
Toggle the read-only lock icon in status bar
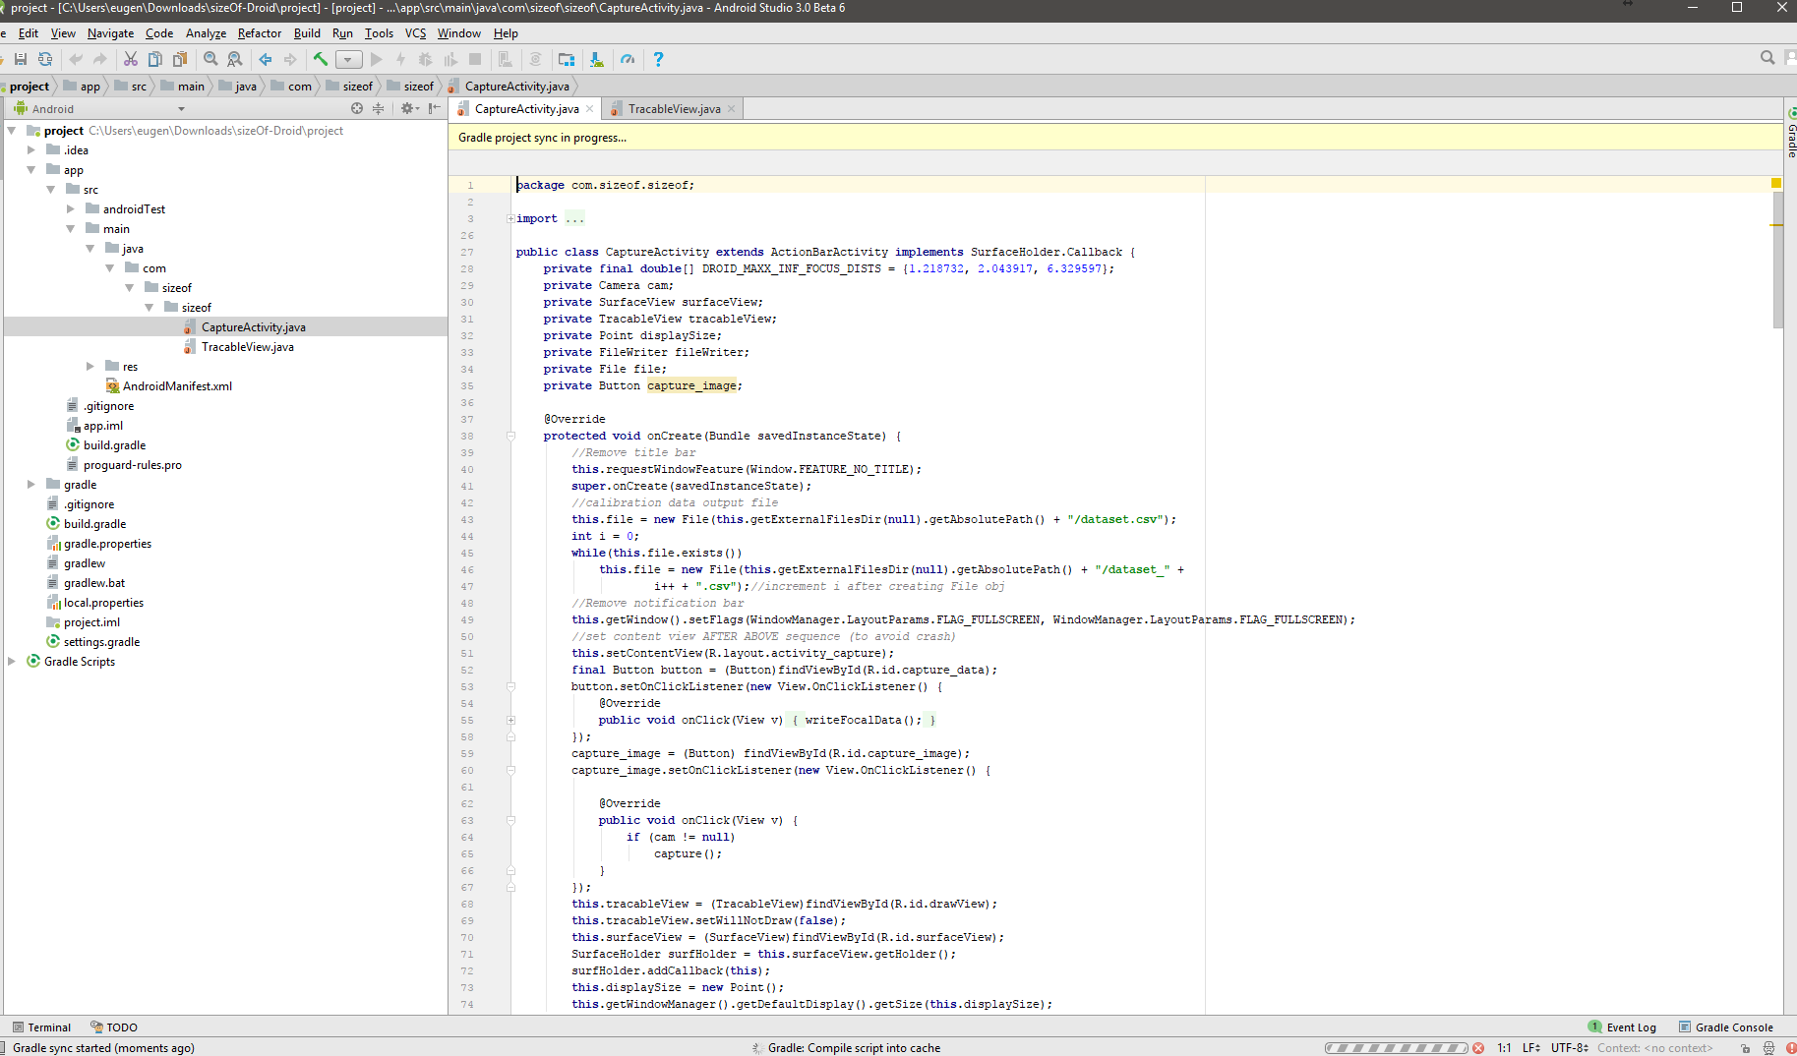coord(1745,1048)
